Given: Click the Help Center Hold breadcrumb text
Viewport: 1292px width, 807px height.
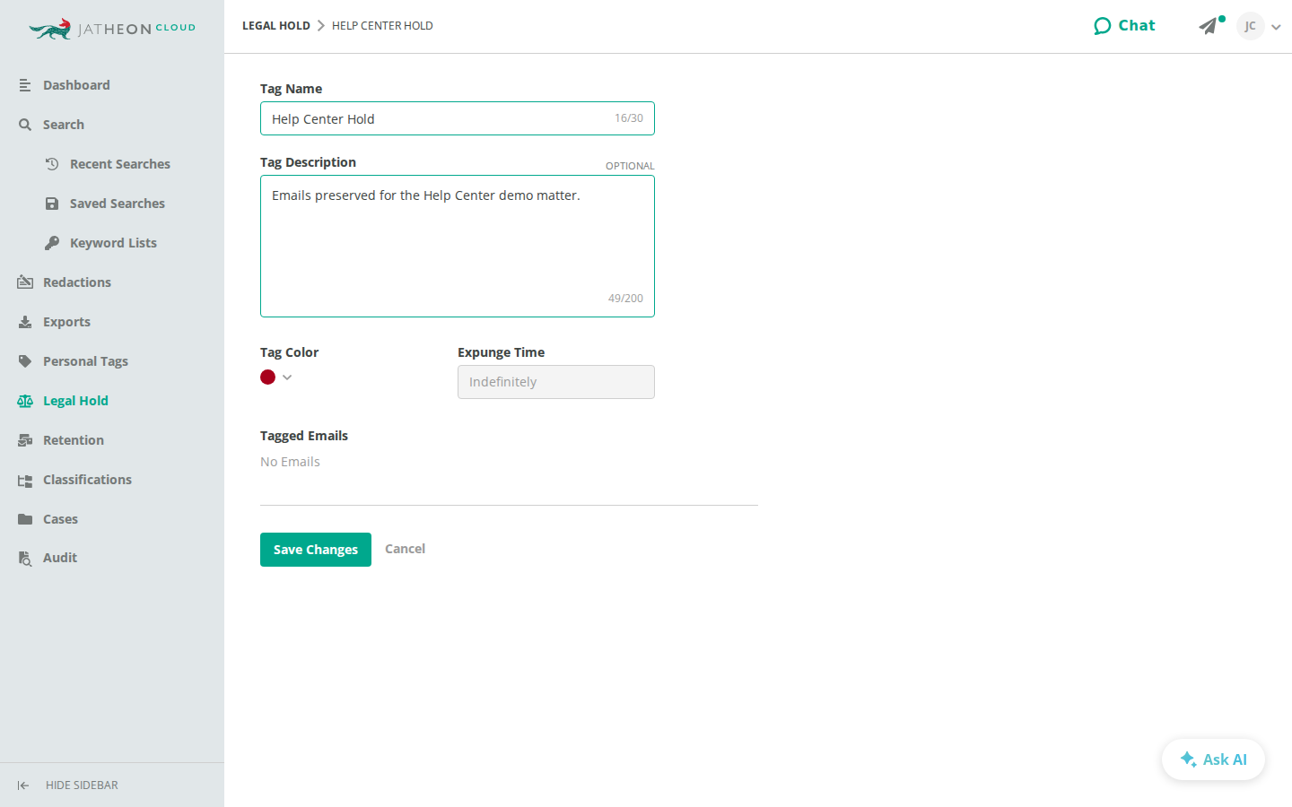Looking at the screenshot, I should point(382,26).
